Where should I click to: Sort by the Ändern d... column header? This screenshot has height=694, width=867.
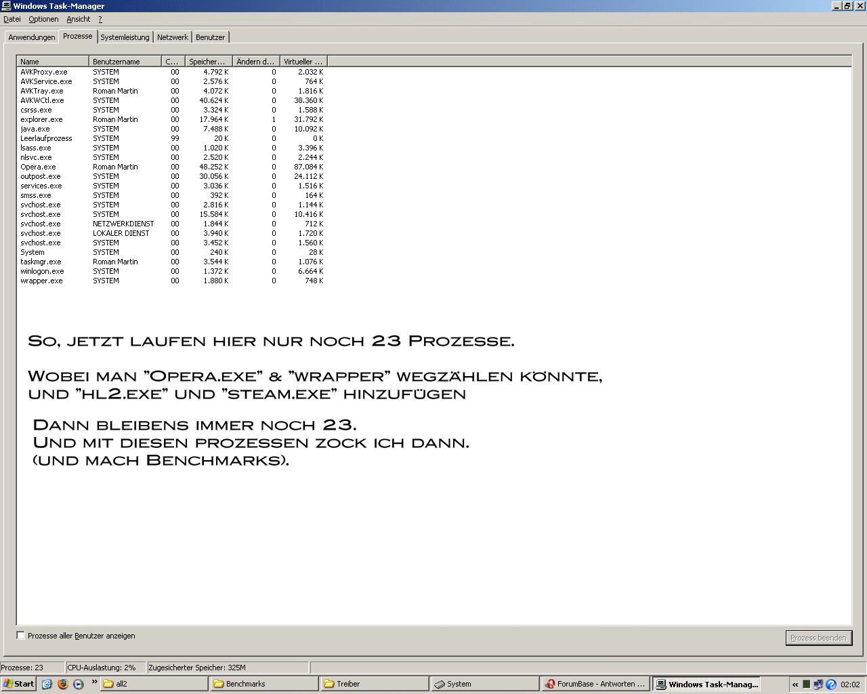[x=256, y=62]
